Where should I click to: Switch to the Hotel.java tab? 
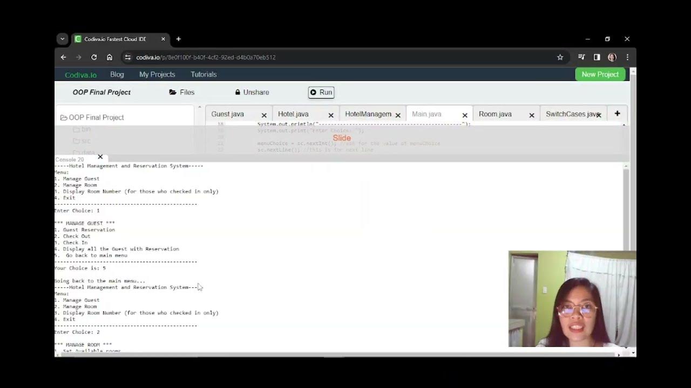coord(293,114)
